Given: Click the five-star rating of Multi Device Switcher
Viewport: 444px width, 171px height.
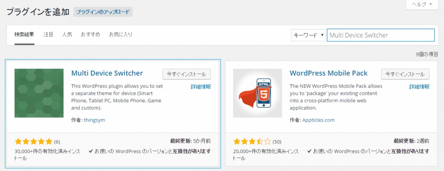Looking at the screenshot, I should pos(33,141).
